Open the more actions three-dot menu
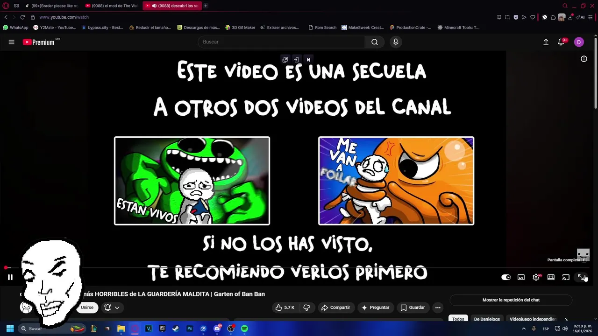Screen dimensions: 598x336 [x=438, y=308]
